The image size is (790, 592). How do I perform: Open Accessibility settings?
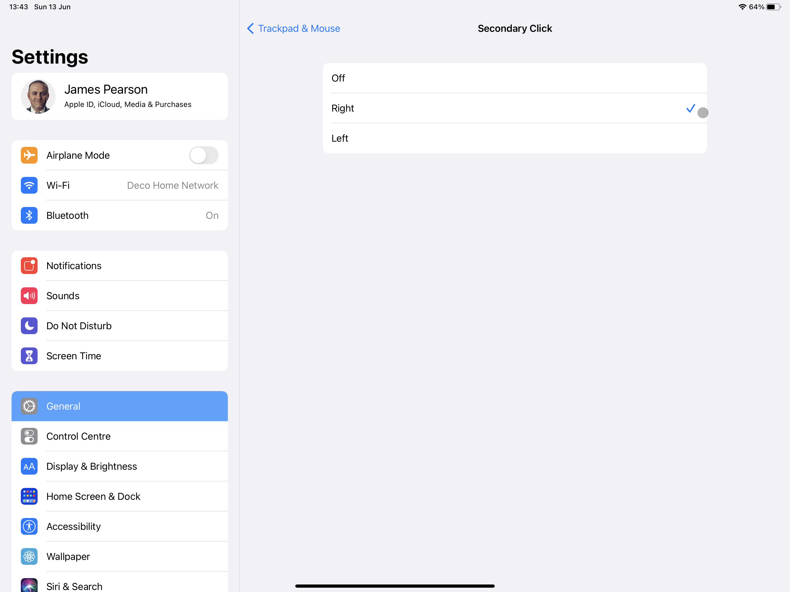point(120,526)
